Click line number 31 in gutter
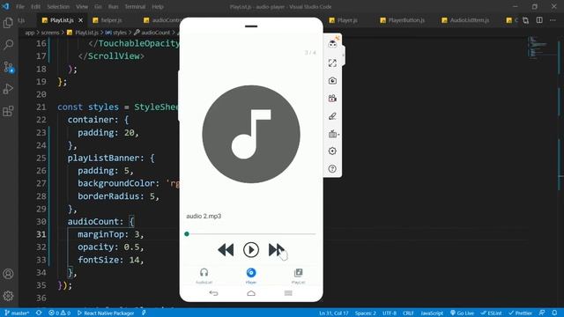Screen dimensions: 564x317 [x=41, y=234]
